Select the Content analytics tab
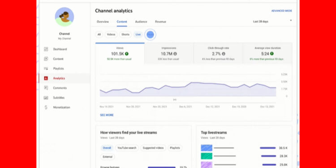This screenshot has height=168, width=336. point(122,22)
